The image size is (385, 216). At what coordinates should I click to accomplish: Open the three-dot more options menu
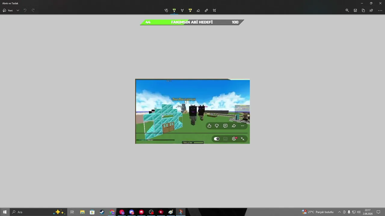[380, 10]
